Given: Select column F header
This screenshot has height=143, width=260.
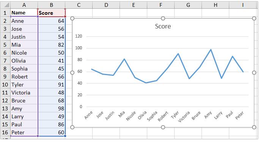Looking at the screenshot, I should [161, 5].
